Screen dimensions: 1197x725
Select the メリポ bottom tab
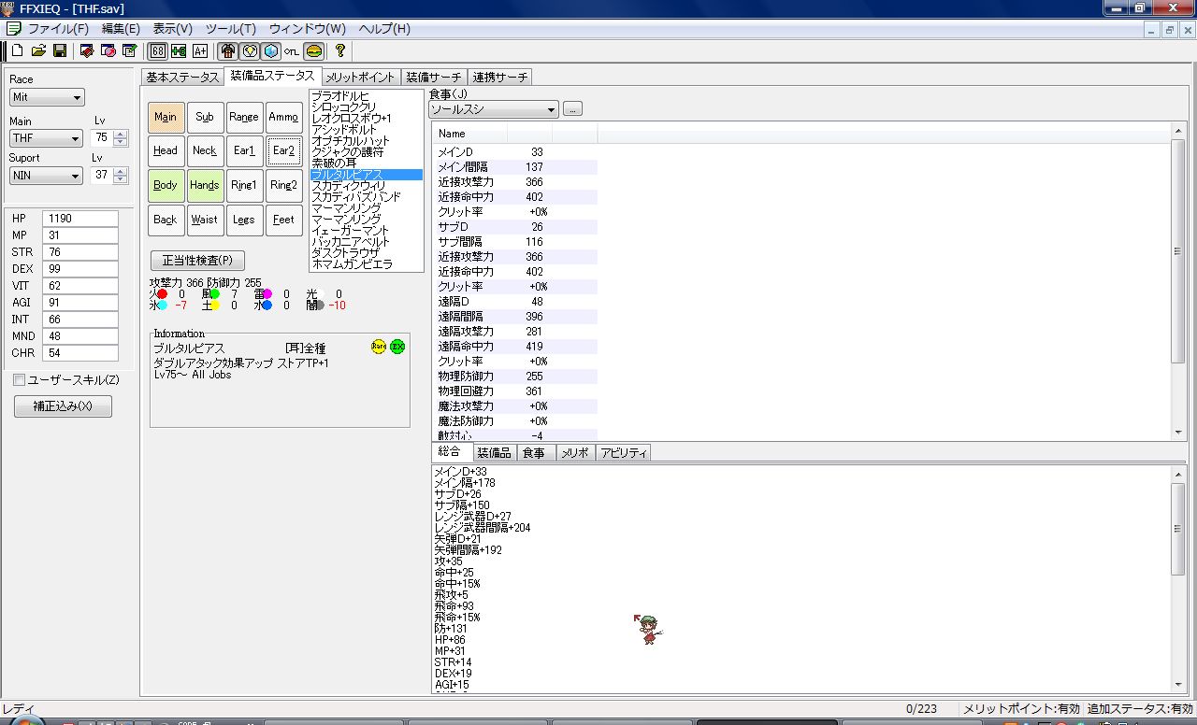click(574, 453)
